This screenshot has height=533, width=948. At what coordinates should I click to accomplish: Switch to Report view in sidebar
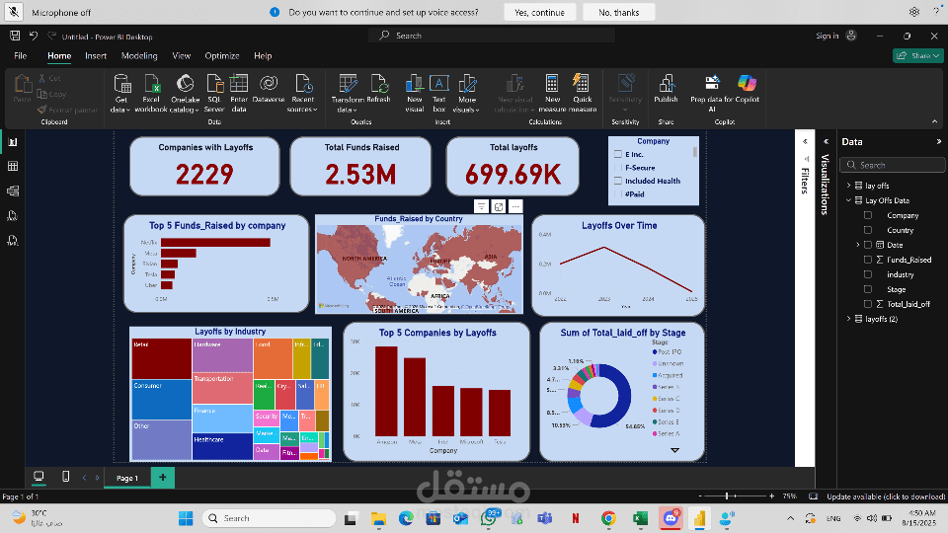(x=13, y=142)
